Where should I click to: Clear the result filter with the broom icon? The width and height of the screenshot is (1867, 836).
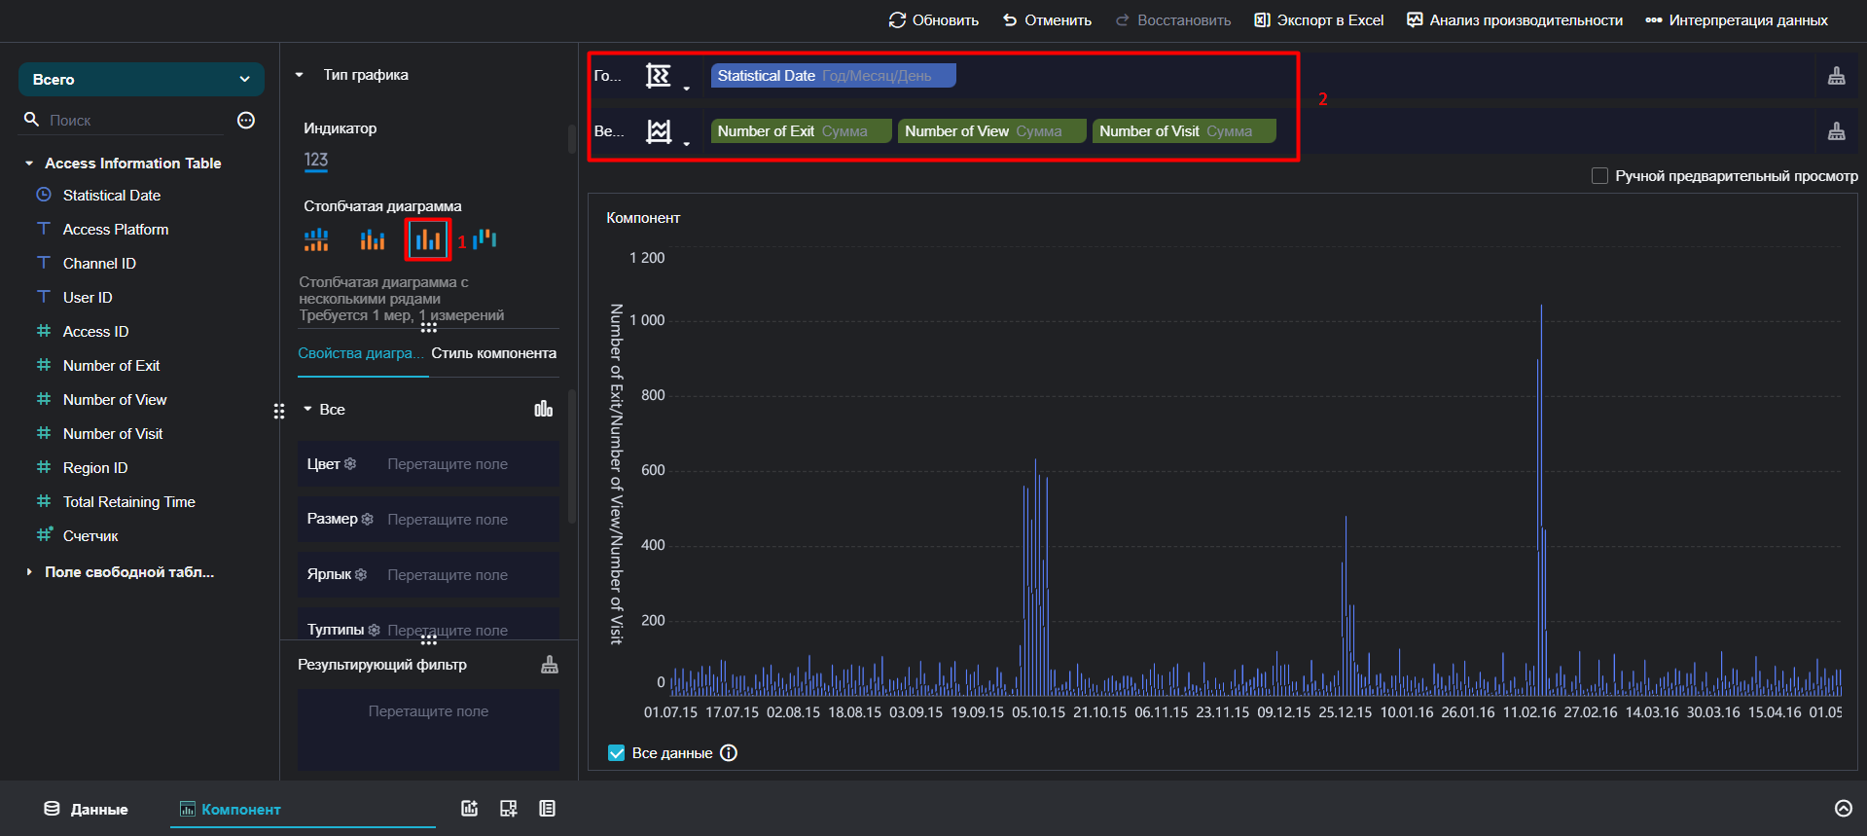pos(550,665)
